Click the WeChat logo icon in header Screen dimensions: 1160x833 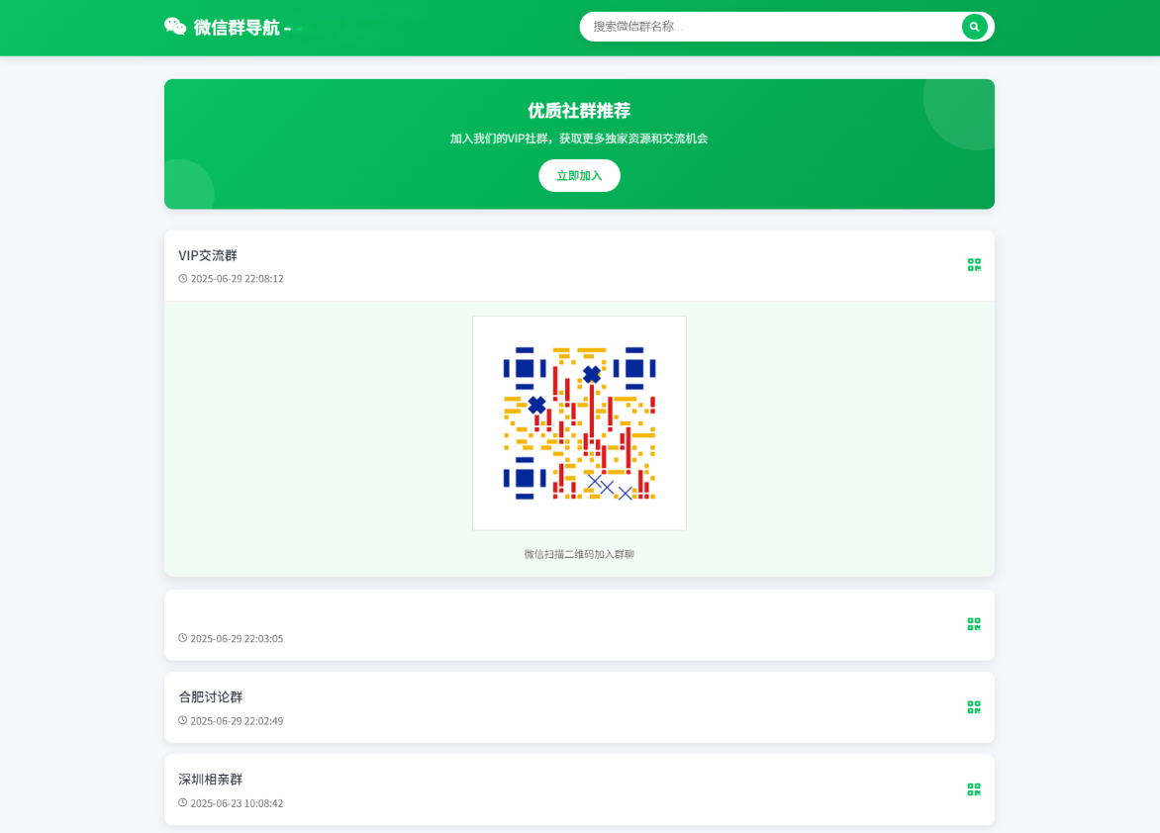click(175, 27)
